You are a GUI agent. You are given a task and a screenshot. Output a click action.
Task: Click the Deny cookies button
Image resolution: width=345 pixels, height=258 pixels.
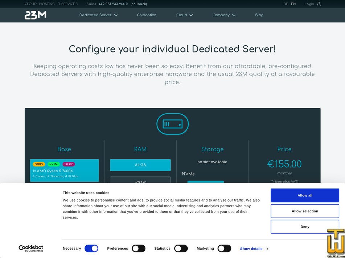coord(305,227)
